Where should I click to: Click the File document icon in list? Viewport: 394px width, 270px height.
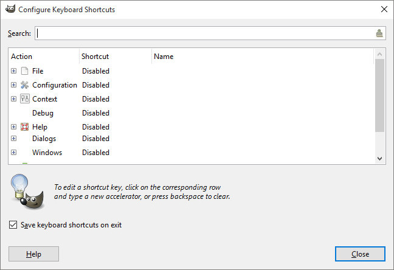[x=24, y=71]
